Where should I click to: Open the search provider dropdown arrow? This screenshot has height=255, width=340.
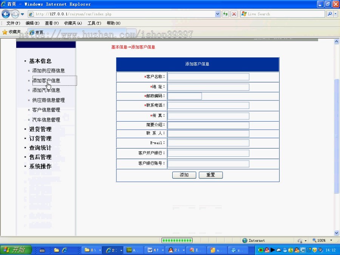pos(336,14)
